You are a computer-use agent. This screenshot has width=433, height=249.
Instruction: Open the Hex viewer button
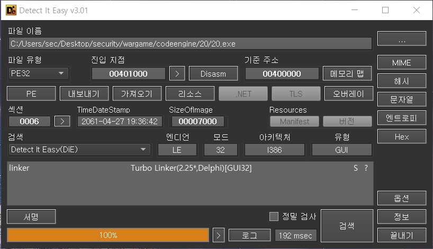tap(402, 136)
